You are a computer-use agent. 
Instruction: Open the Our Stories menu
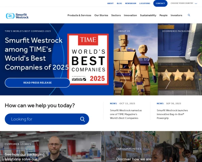click(101, 16)
